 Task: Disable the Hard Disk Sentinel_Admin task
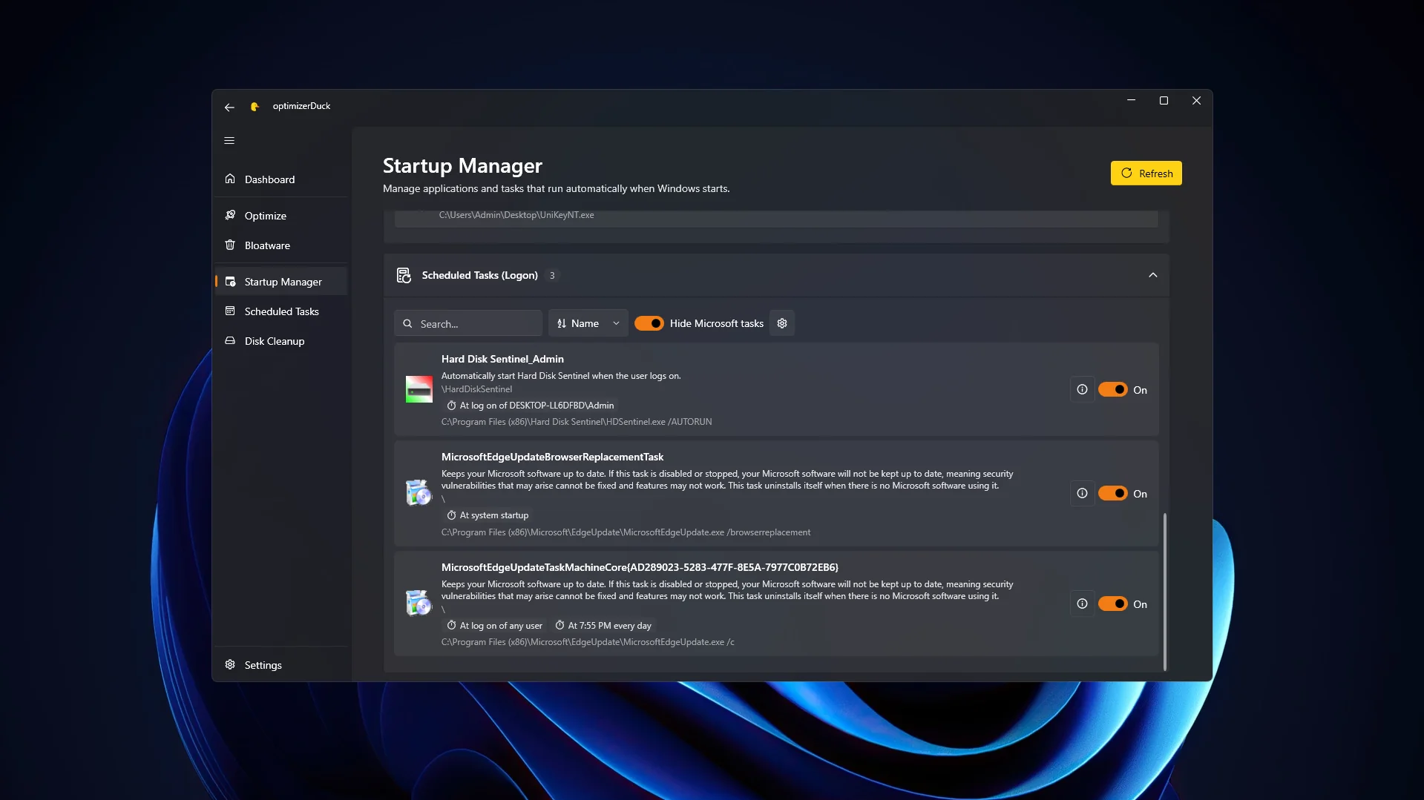(1112, 389)
